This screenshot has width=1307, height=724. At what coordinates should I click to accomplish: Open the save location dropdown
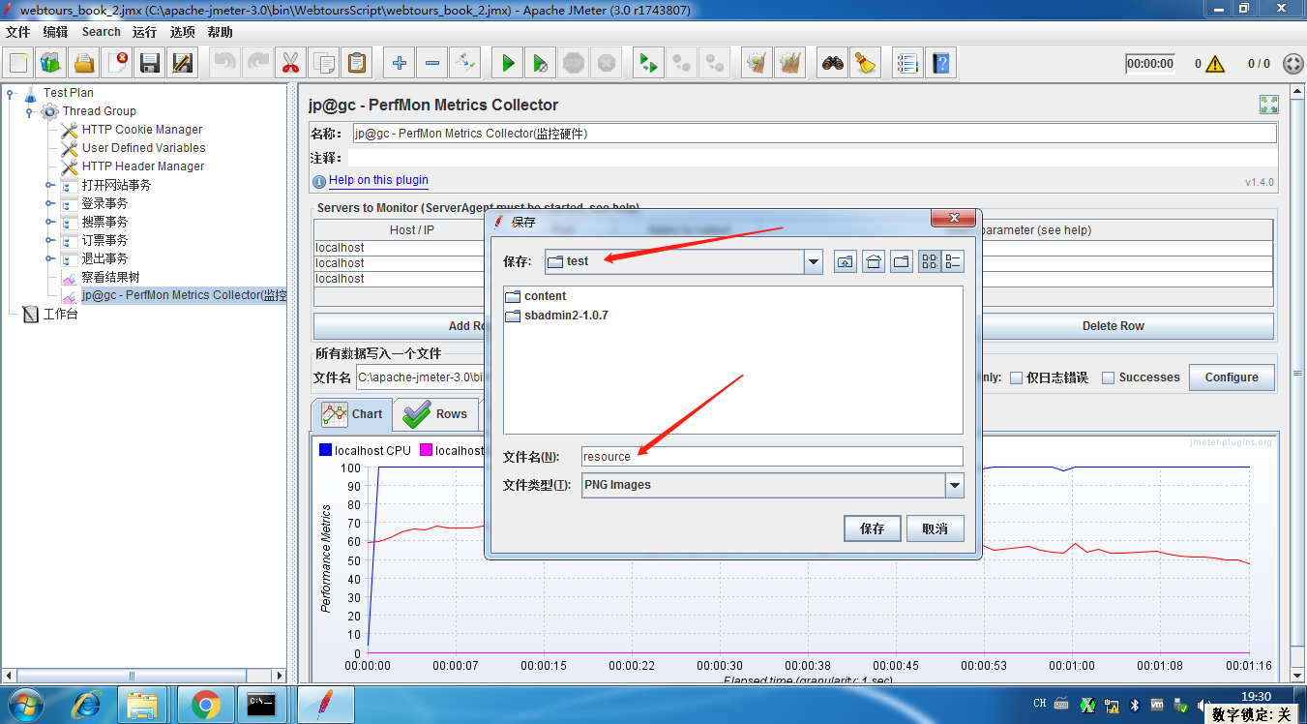point(814,261)
